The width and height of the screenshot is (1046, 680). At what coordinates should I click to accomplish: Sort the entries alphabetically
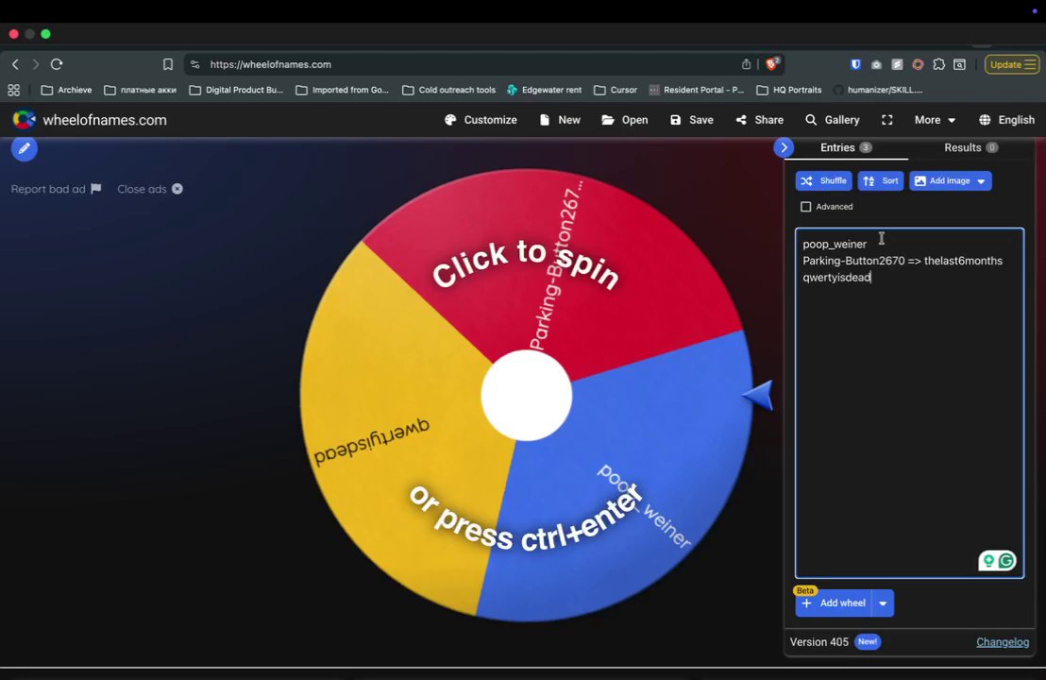point(881,180)
